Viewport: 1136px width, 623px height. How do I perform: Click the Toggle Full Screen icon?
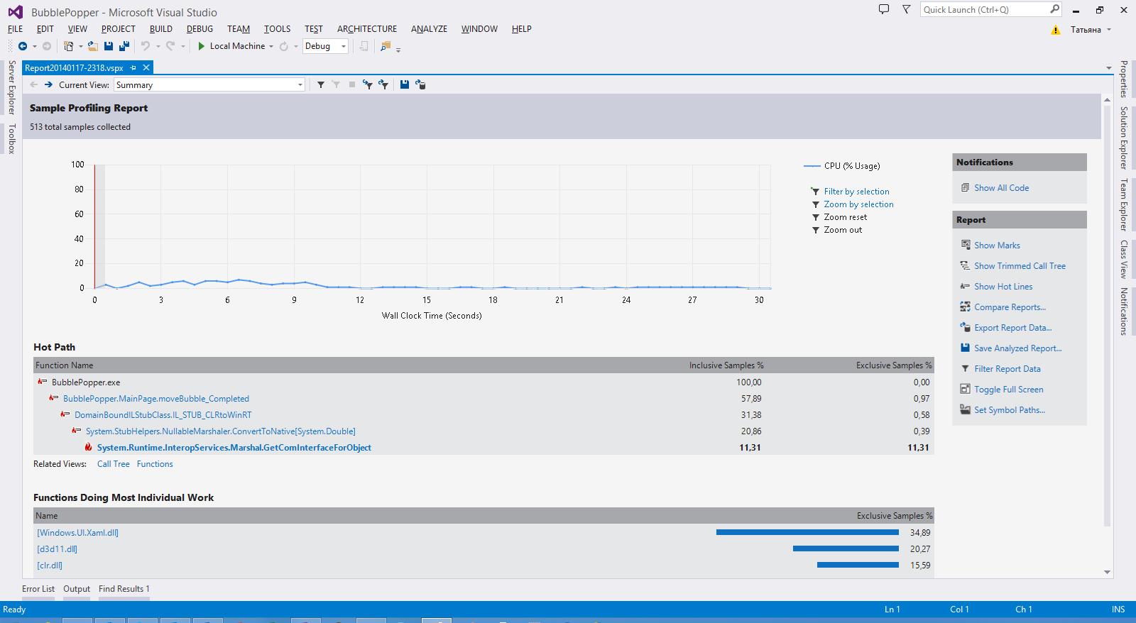pos(966,389)
